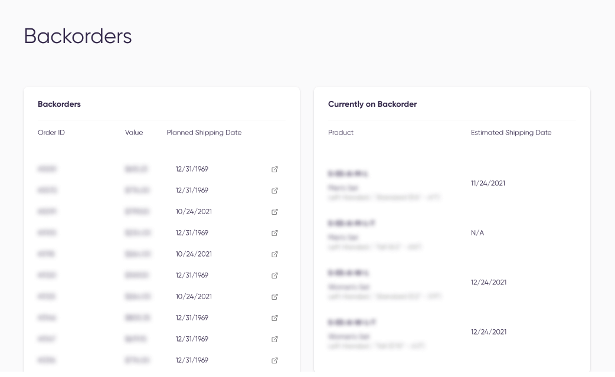Click Estimated Shipping Date column header
The image size is (615, 377).
511,133
